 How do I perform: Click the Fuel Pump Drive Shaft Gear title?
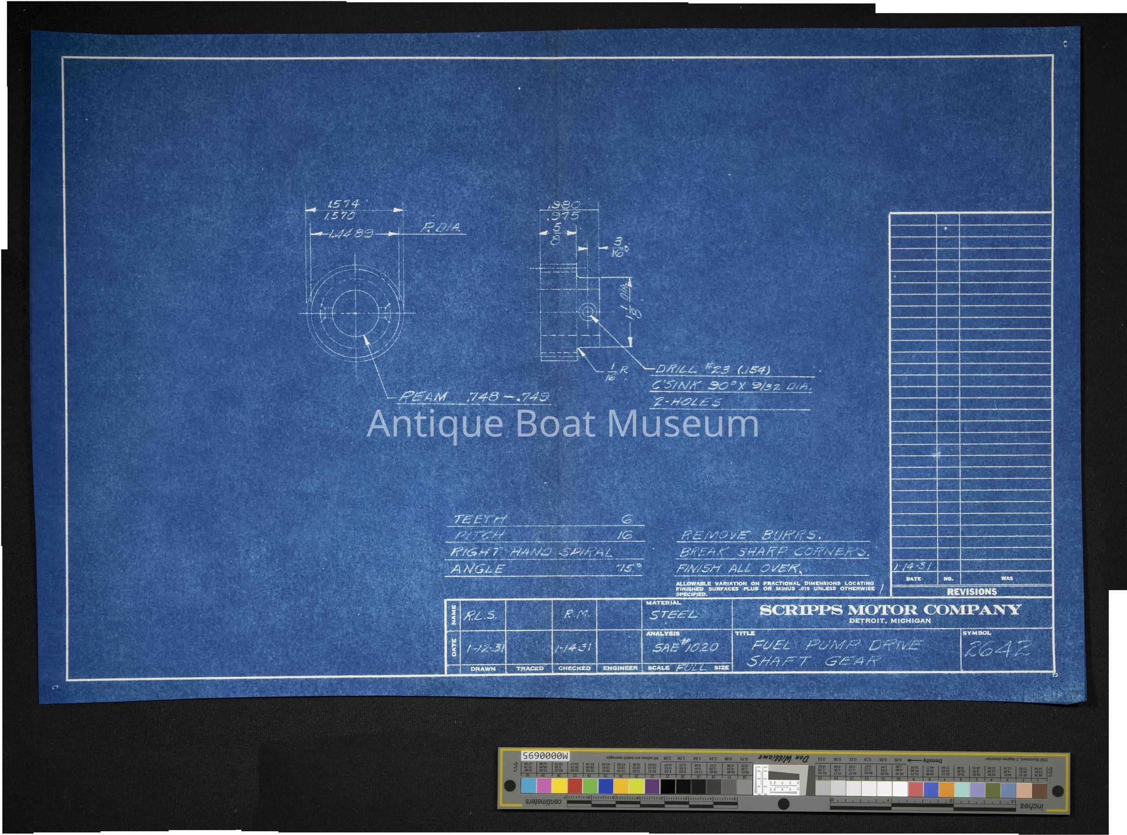click(x=834, y=653)
